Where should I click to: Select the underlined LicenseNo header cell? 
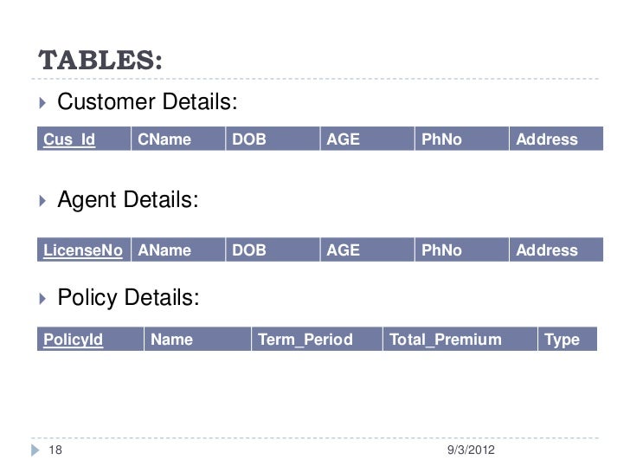84,249
